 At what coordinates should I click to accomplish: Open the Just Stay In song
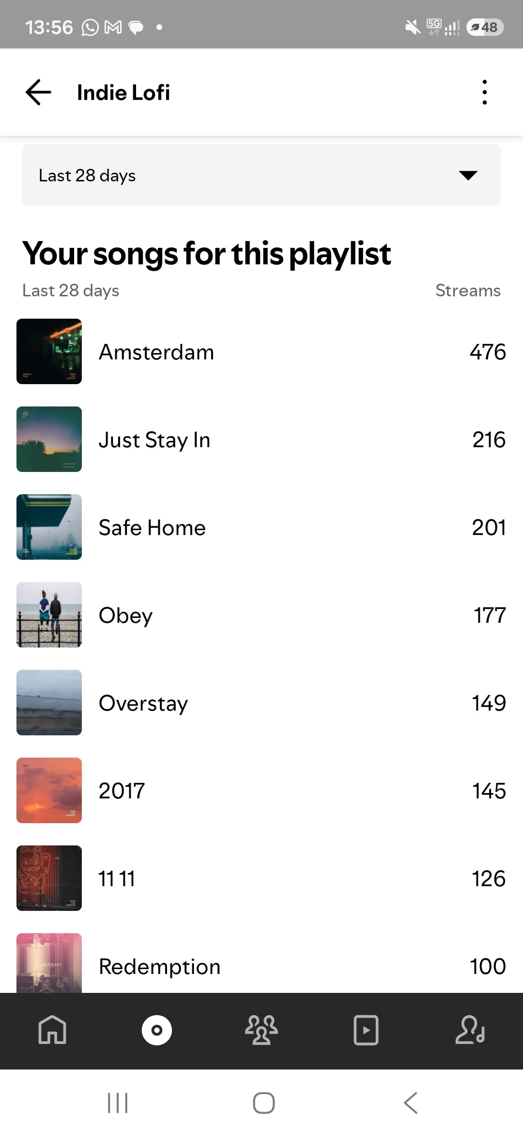[x=261, y=439]
